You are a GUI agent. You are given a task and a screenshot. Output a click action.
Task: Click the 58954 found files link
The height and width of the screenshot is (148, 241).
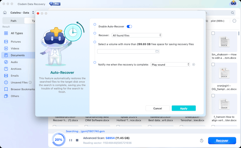tap(110, 138)
